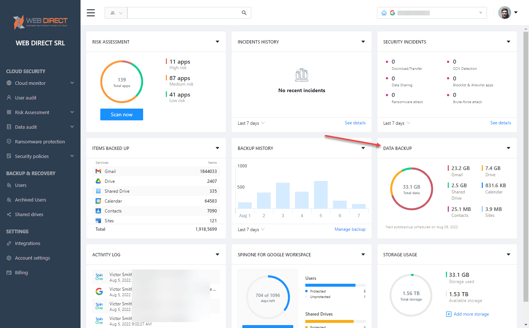This screenshot has height=328, width=529.
Task: Click the Add more storage link
Action: [x=471, y=314]
